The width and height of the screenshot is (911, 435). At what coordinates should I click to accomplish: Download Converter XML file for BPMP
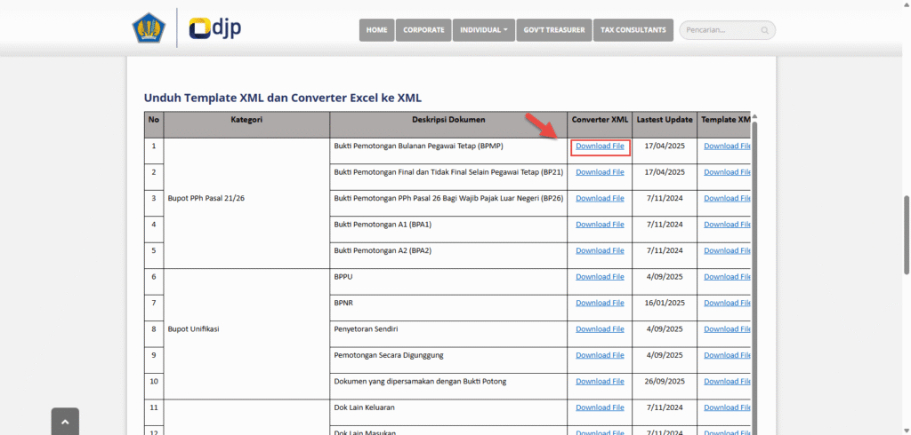tap(600, 146)
